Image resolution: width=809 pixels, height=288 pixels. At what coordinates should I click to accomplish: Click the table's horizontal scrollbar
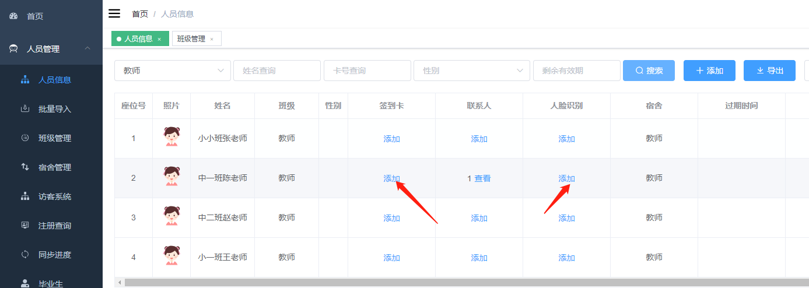pyautogui.click(x=465, y=283)
